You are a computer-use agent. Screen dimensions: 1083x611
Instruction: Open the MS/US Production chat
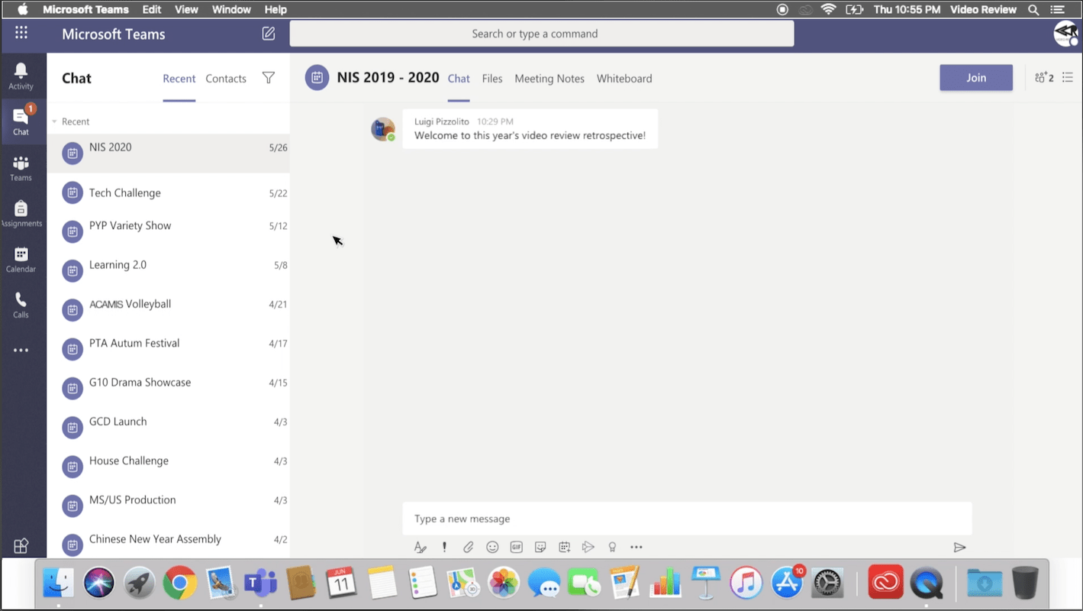[169, 505]
